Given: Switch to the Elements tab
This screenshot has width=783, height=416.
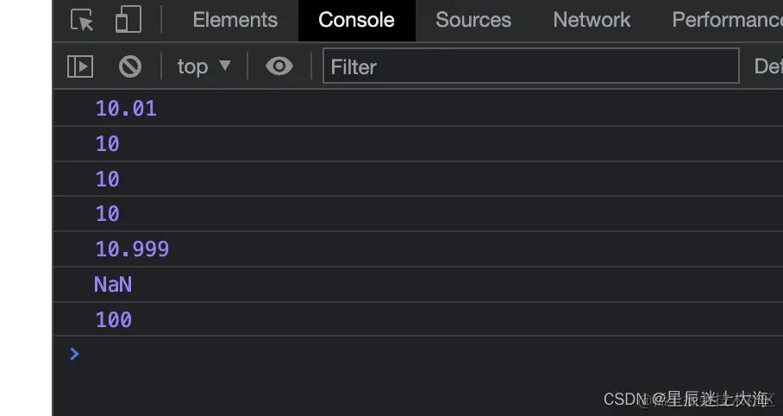Looking at the screenshot, I should [x=235, y=20].
